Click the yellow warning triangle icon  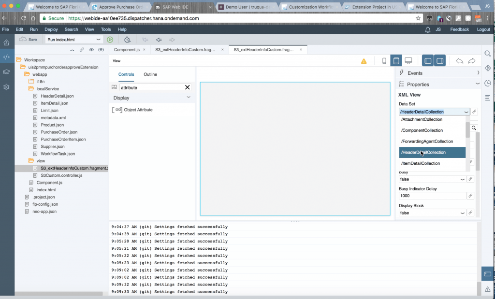pos(364,61)
